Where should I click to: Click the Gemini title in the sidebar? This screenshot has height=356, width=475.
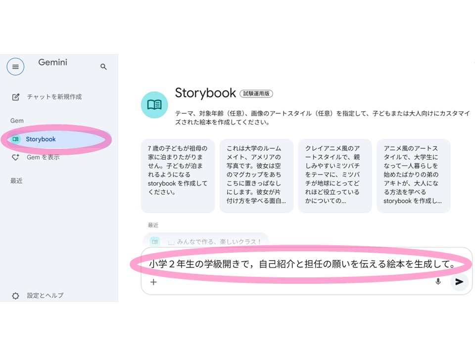click(x=52, y=62)
